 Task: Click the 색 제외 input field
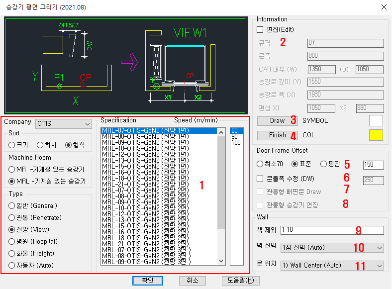click(x=332, y=230)
